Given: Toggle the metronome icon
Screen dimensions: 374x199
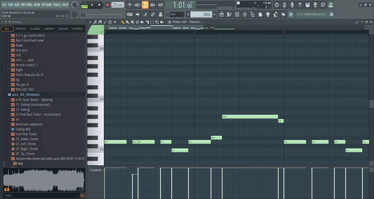Looking at the screenshot, I should 130,5.
